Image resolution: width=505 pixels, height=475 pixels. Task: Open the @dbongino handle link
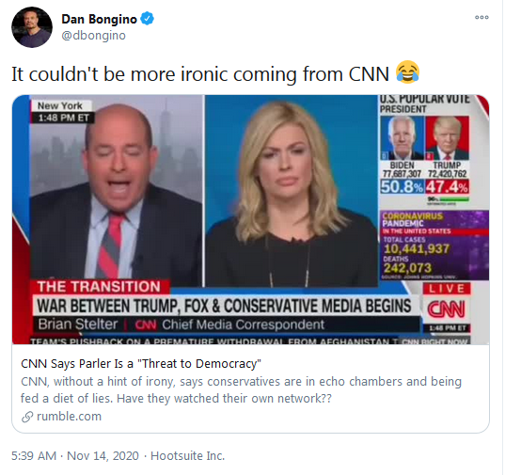pyautogui.click(x=93, y=35)
